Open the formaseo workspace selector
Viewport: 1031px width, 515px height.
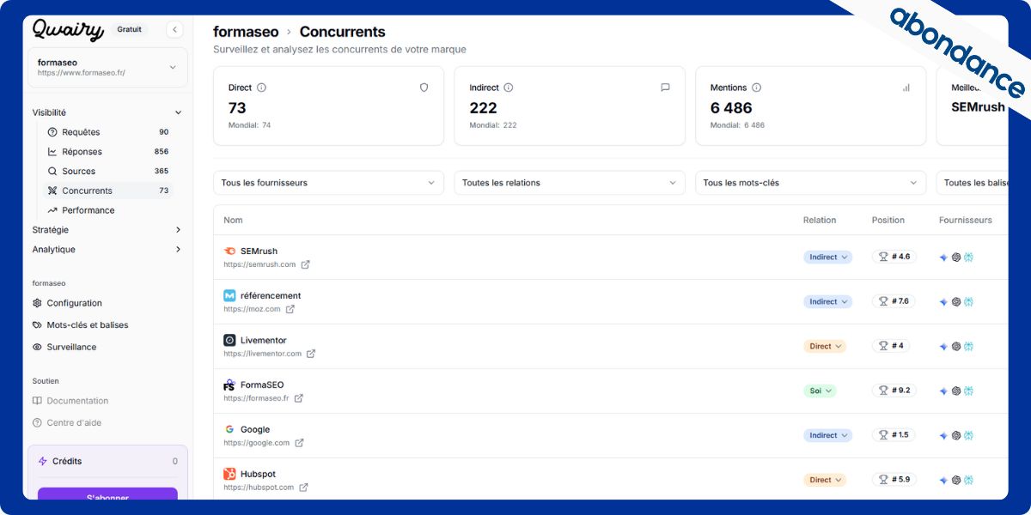click(107, 67)
